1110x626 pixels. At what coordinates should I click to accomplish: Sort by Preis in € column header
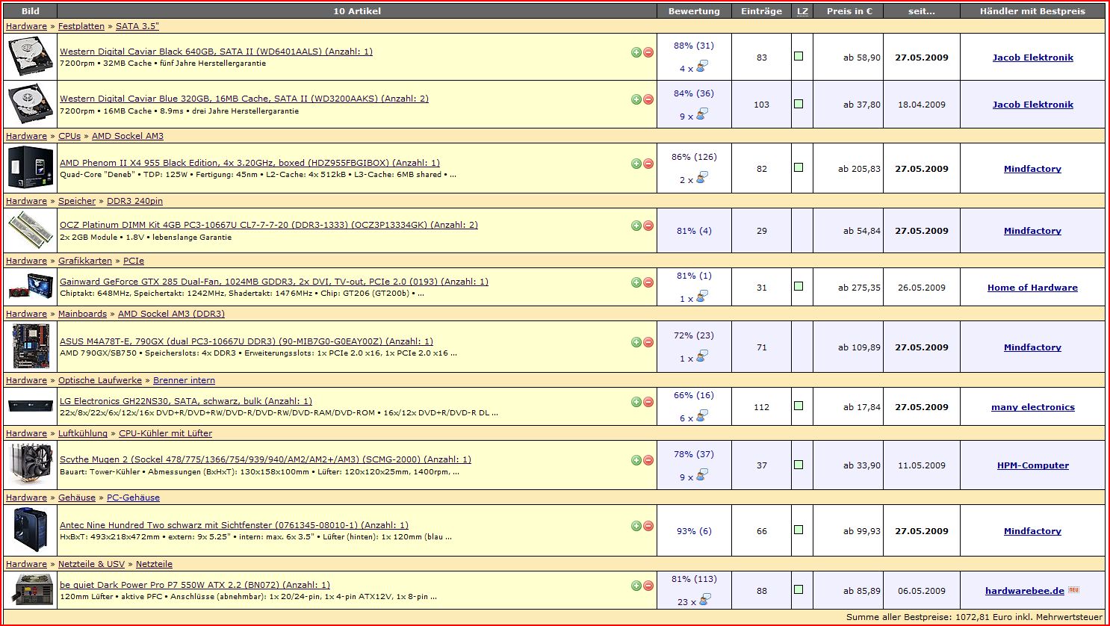[x=849, y=11]
